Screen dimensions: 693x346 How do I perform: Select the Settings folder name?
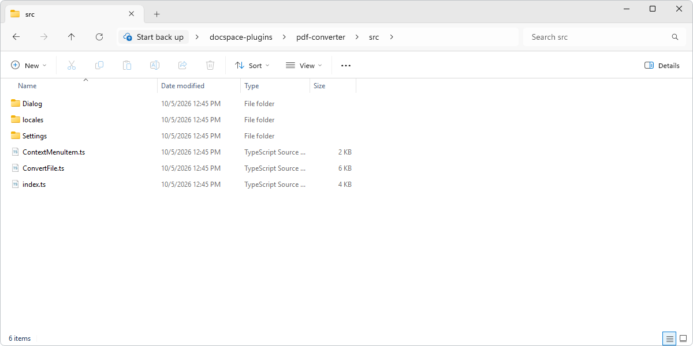[35, 136]
